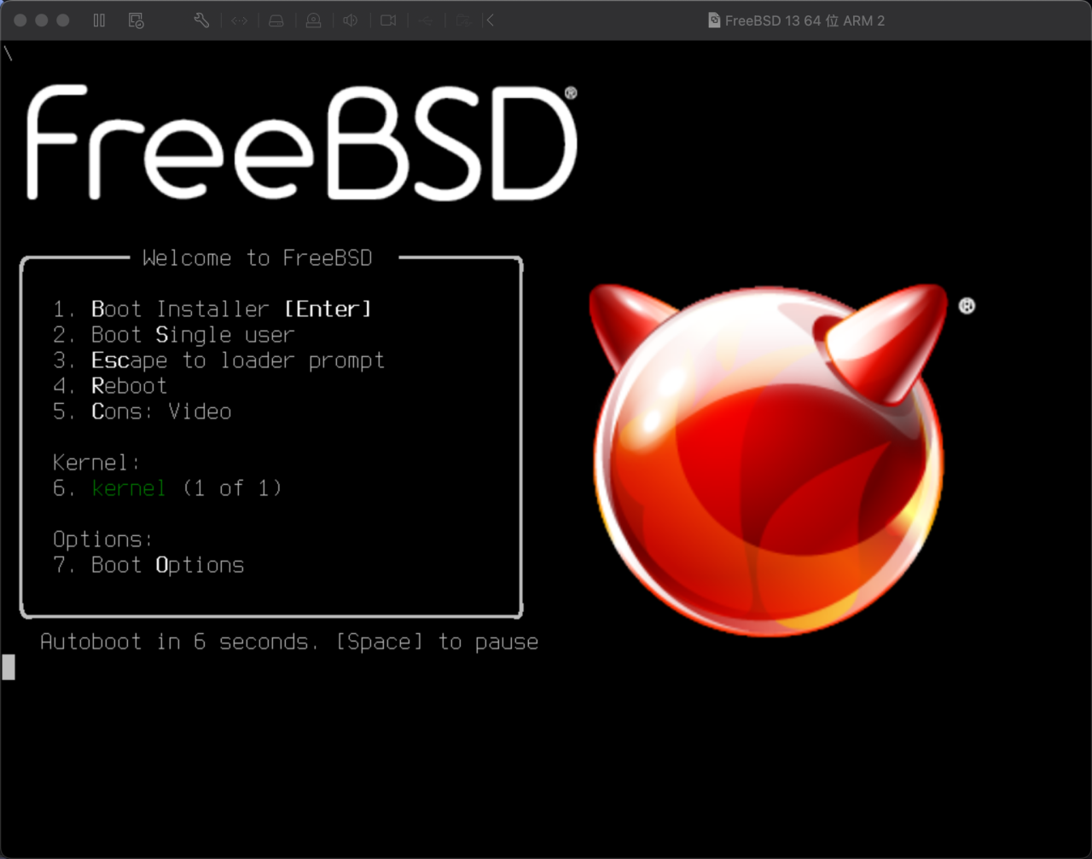1092x859 pixels.
Task: Open the snapshots manager icon
Action: click(x=136, y=20)
